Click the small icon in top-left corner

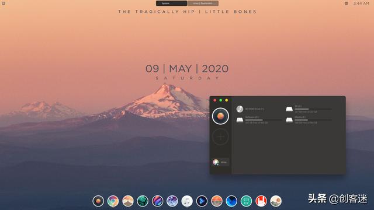4,3
